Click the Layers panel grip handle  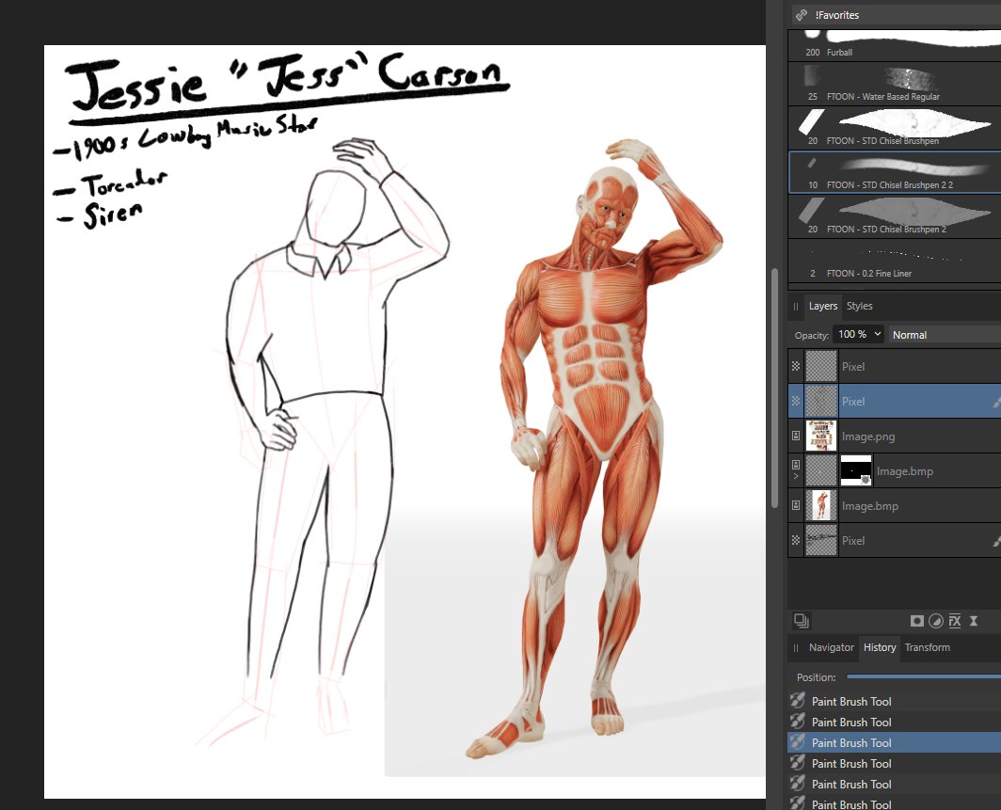(796, 307)
